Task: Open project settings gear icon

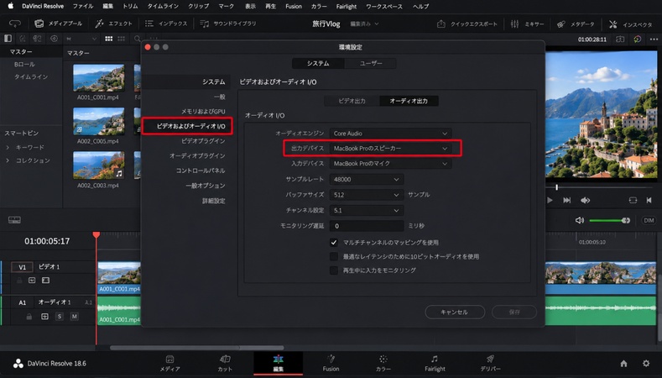Action: [646, 364]
